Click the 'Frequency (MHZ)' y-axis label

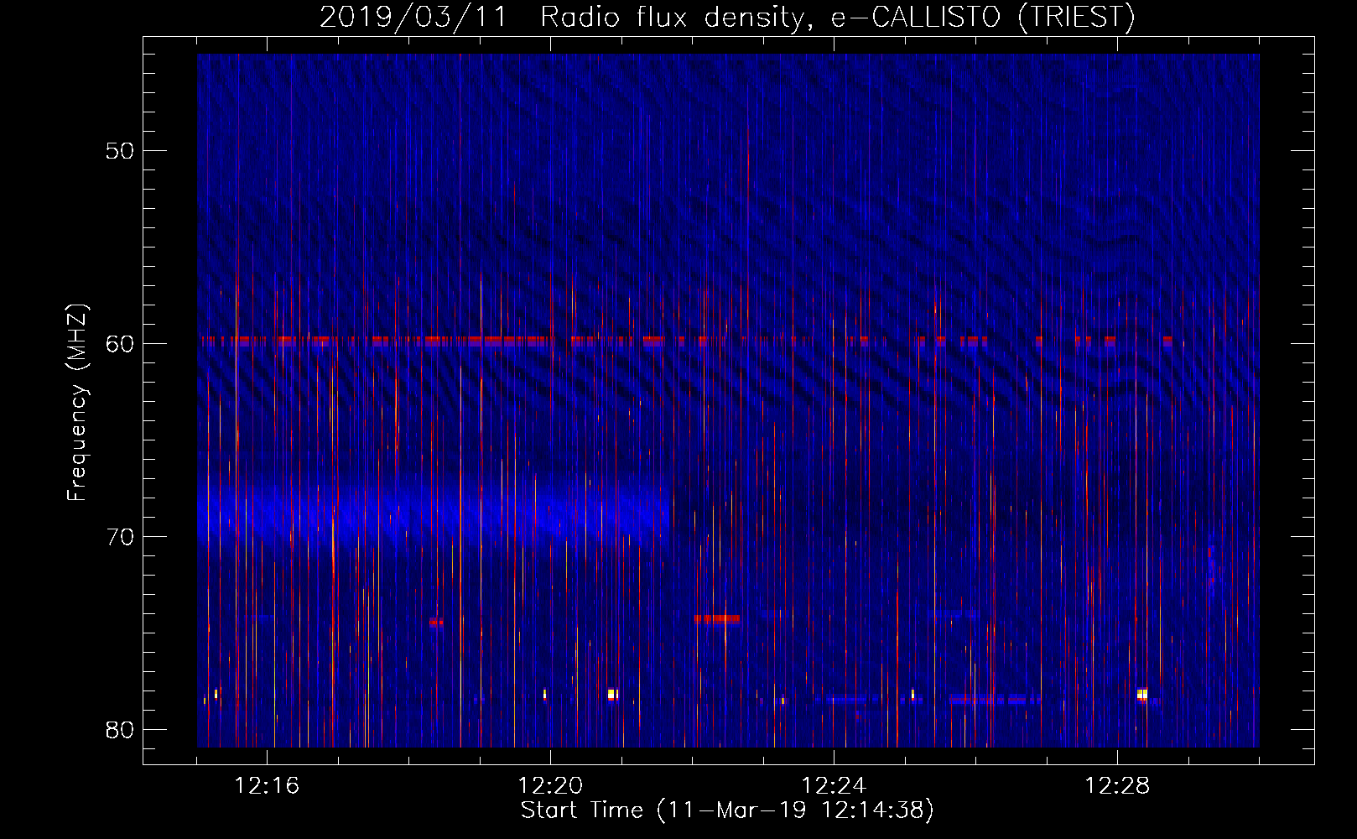click(77, 403)
